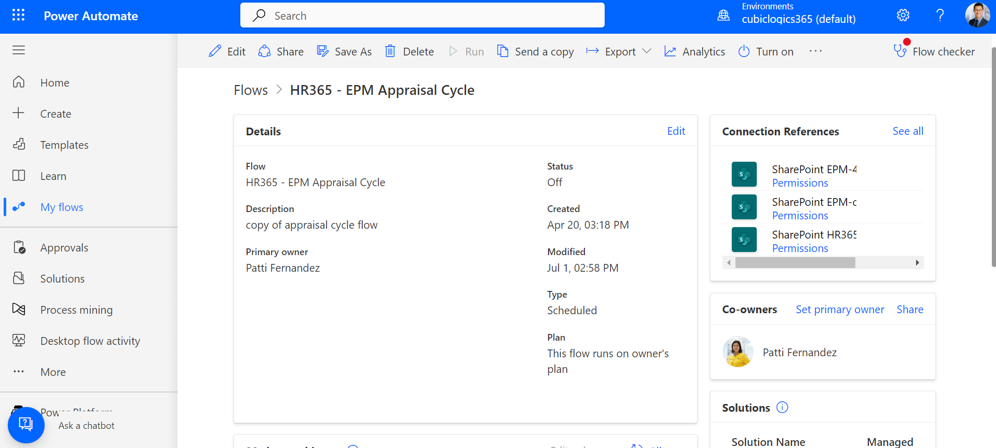Click the Home house icon
Image resolution: width=996 pixels, height=448 pixels.
(x=19, y=82)
